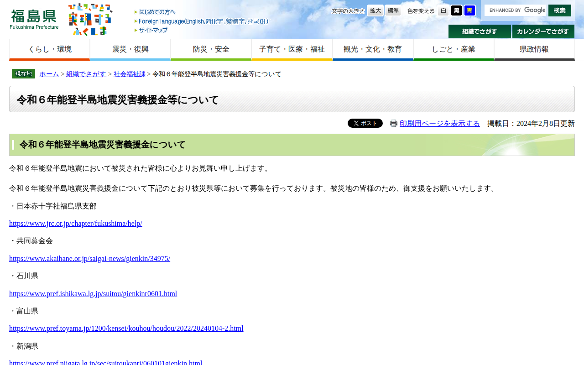Open the pref.toyama.jp link
Screen dimensions: 584x365
click(x=126, y=328)
